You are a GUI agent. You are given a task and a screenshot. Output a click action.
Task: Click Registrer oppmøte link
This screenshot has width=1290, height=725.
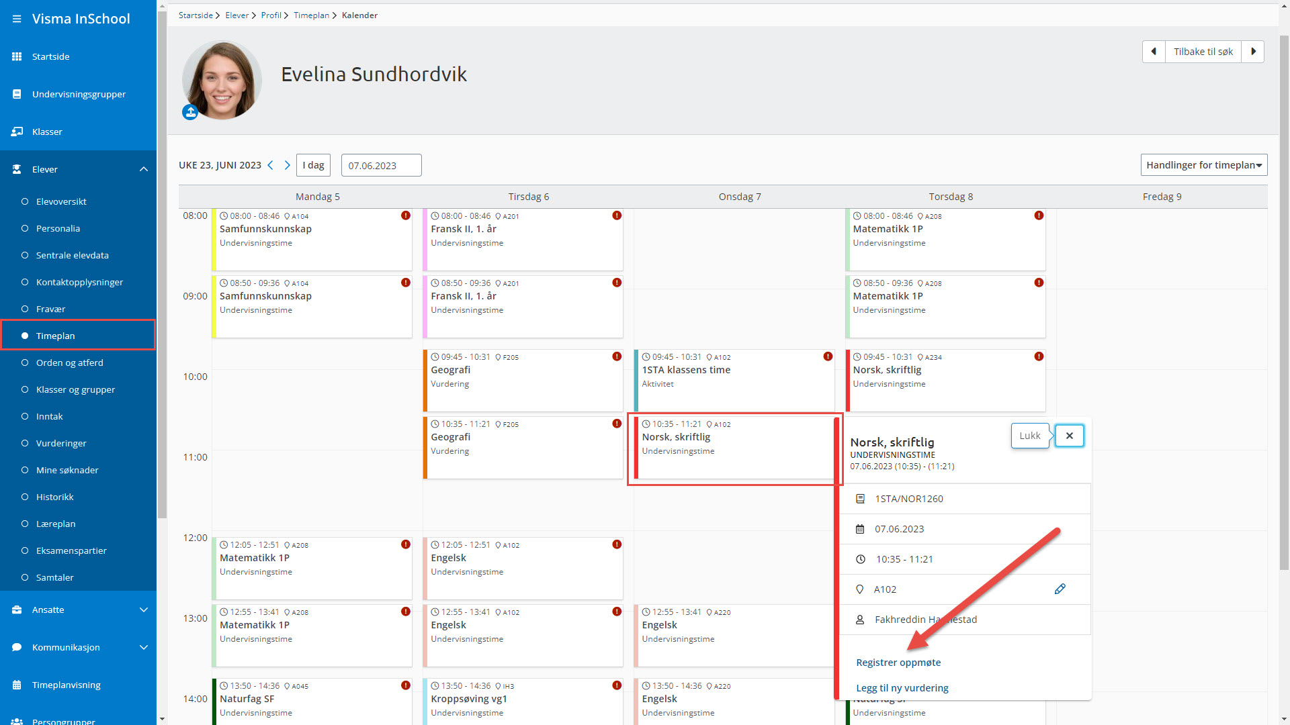(898, 663)
